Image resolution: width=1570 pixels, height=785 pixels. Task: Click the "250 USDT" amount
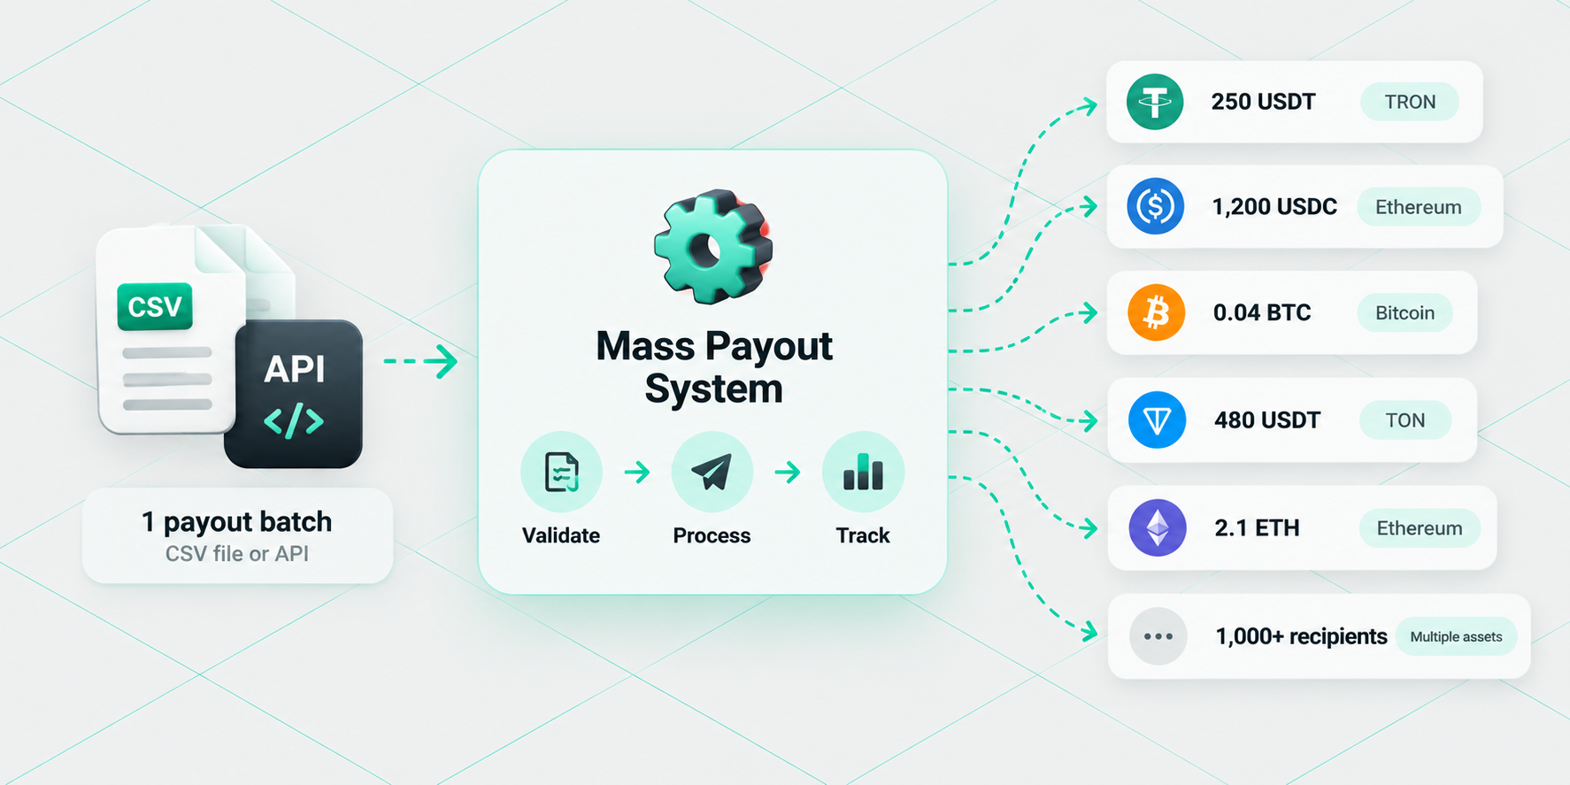click(x=1263, y=102)
